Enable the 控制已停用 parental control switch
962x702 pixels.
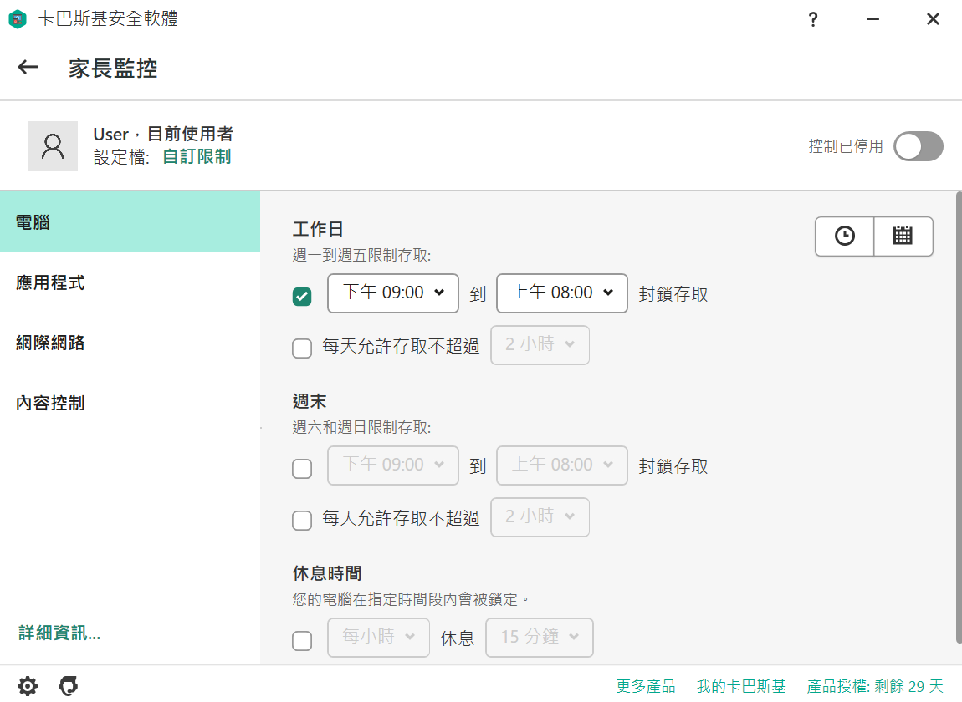tap(918, 146)
